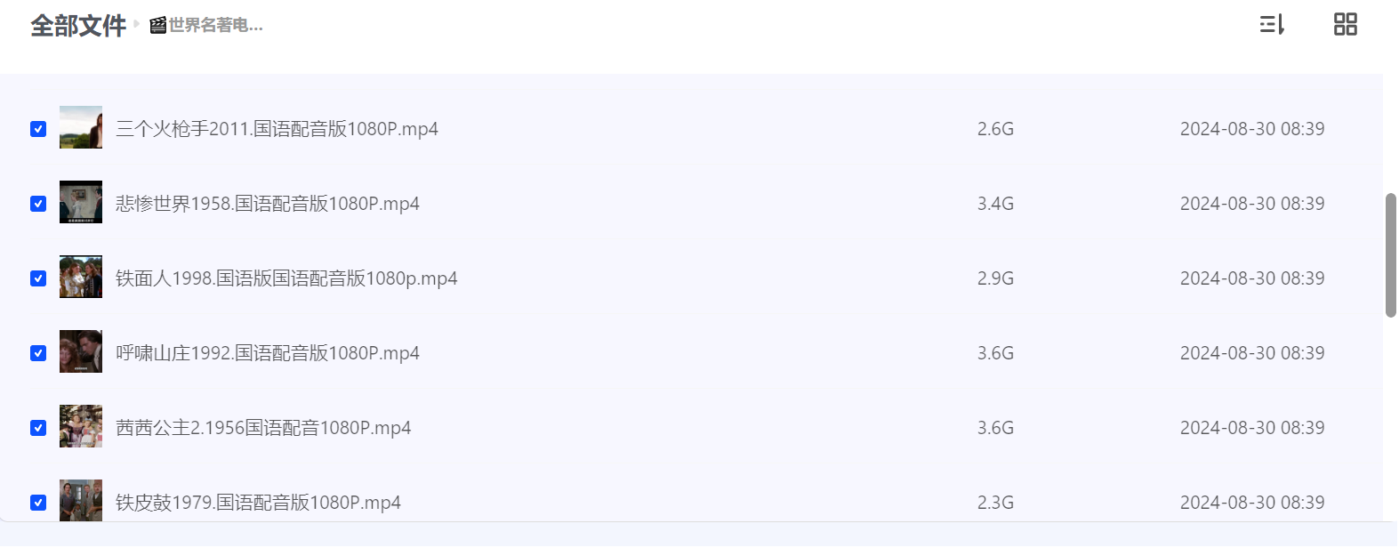Click the sort order icon
This screenshot has width=1399, height=548.
(x=1272, y=25)
